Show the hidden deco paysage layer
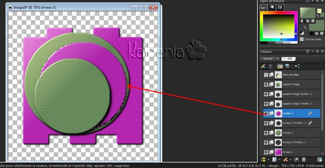The image size is (325, 168). tap(266, 75)
